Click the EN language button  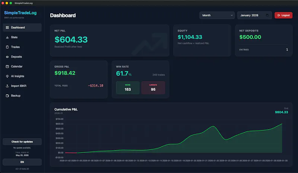click(x=22, y=162)
